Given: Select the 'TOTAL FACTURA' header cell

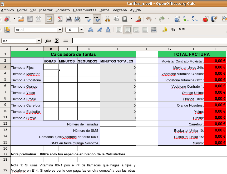Looking at the screenshot, I should tap(192, 54).
